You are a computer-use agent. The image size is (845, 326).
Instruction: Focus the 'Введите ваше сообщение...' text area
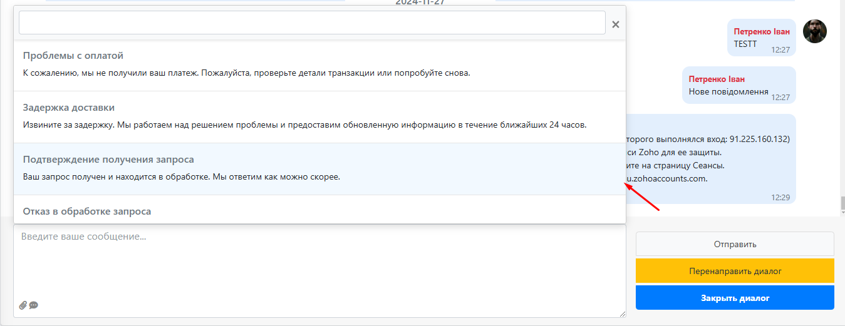319,271
